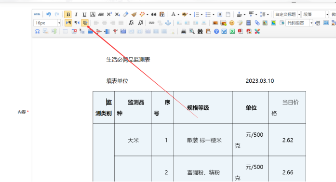Toggle underline formatting button
The height and width of the screenshot is (182, 336).
click(x=84, y=14)
